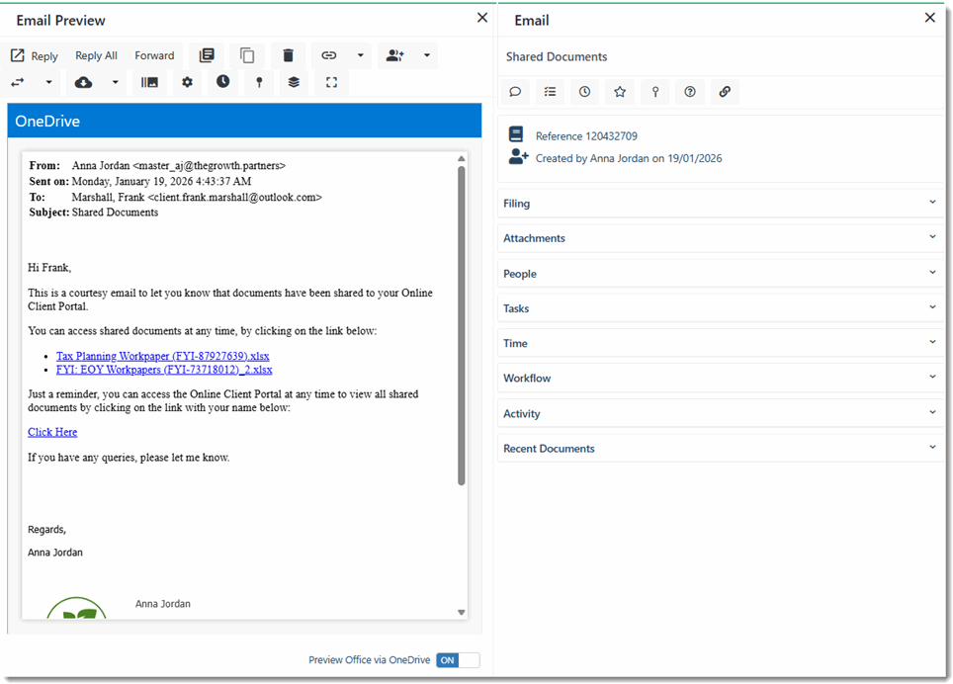Click Reply All

(96, 56)
